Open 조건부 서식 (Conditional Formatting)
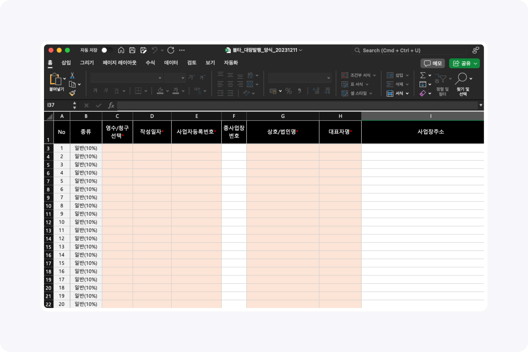 coord(358,75)
